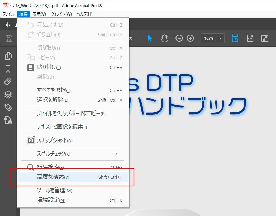The height and width of the screenshot is (216, 276).
Task: Open スペルチェック(K) menu item
Action: coord(73,154)
